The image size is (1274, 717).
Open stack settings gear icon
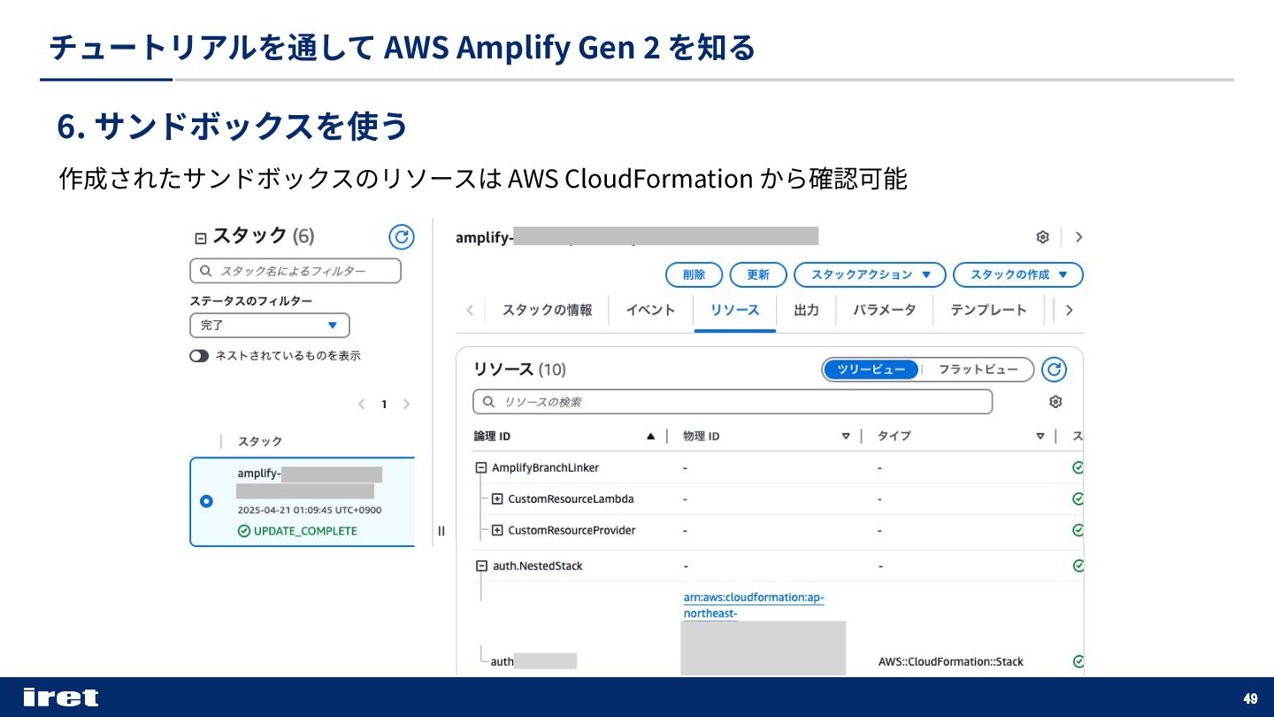1042,237
